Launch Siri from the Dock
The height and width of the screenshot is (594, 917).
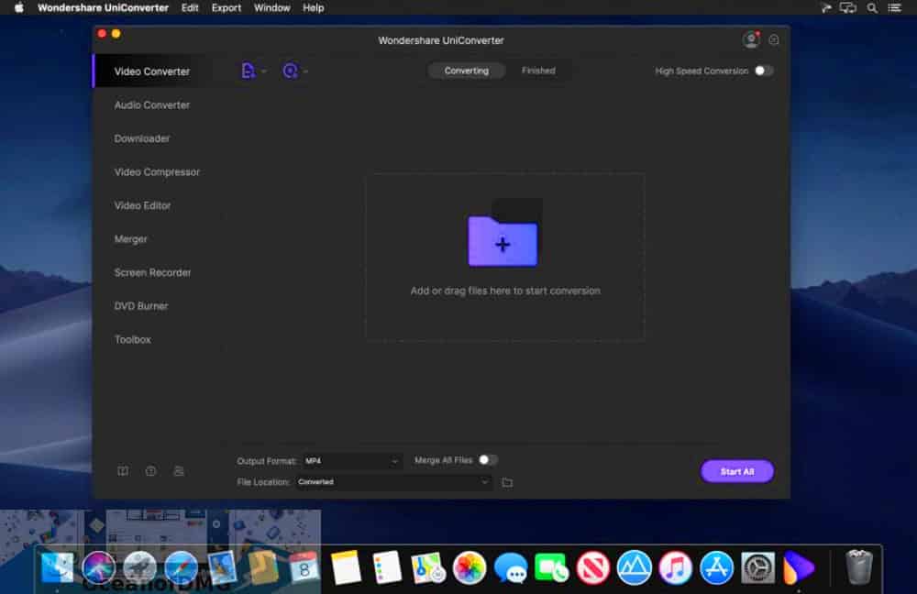99,567
